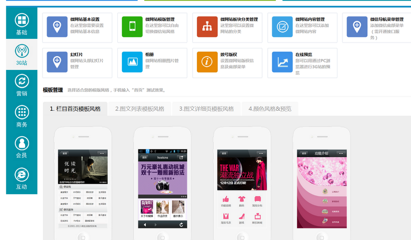
Task: Click the green phone icon for 微网站模版管理
Action: point(132,27)
